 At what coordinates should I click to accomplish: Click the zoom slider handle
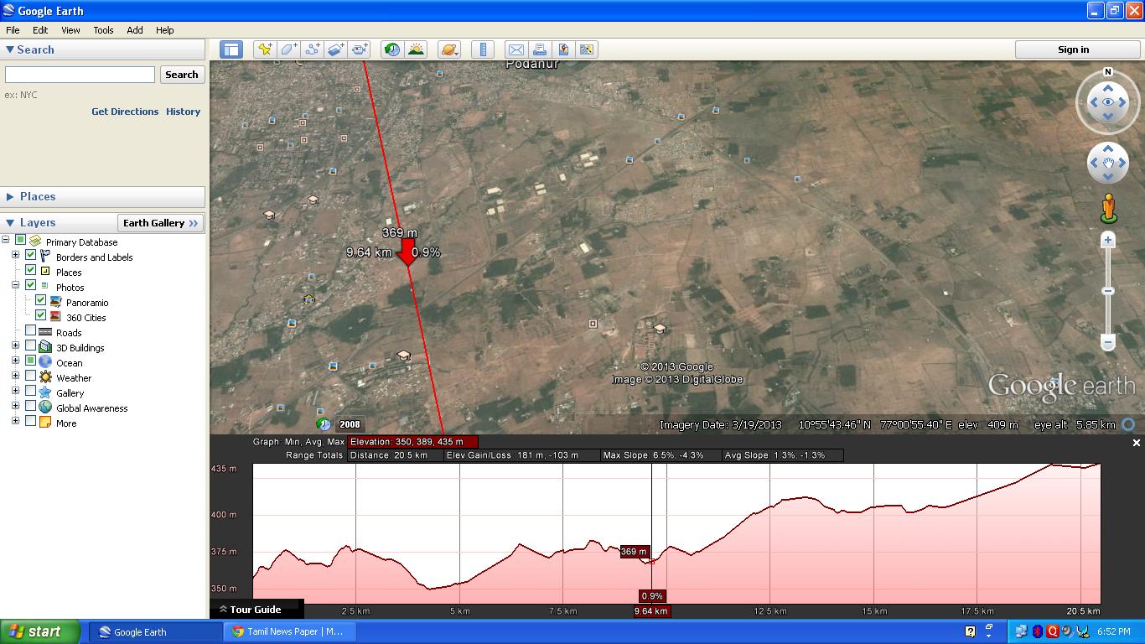click(1108, 291)
